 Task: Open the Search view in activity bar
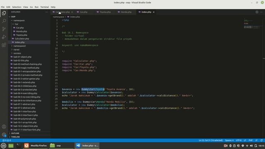point(4,21)
